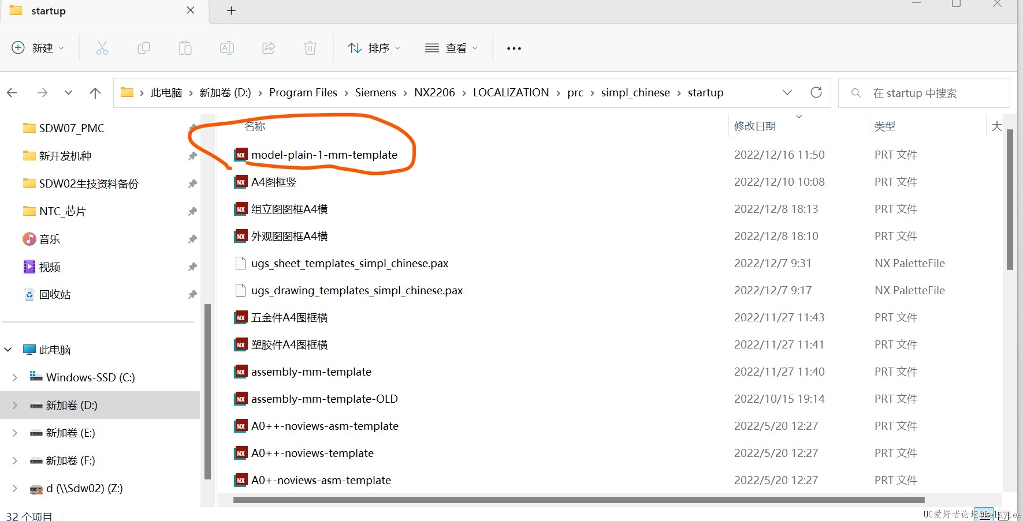Go forward with the right arrow

pyautogui.click(x=42, y=92)
